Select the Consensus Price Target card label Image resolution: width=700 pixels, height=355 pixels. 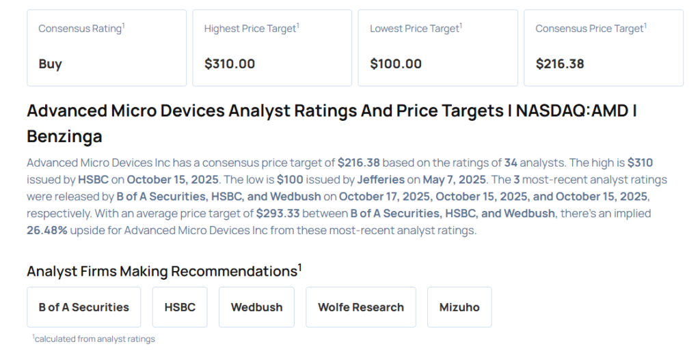(x=589, y=29)
